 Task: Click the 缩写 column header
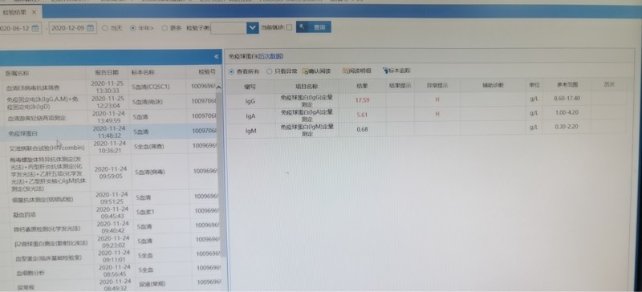point(250,87)
